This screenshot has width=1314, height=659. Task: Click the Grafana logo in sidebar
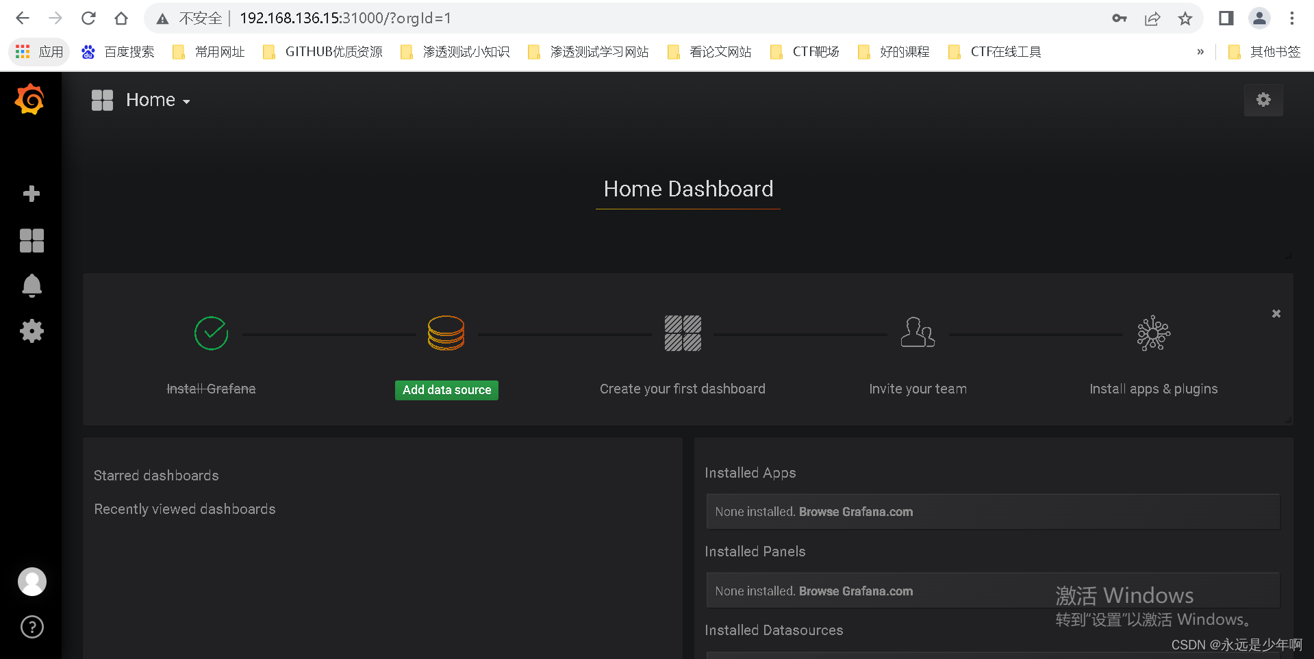point(30,100)
